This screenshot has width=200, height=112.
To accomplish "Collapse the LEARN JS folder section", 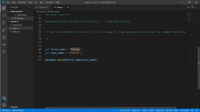I will 20,21.
